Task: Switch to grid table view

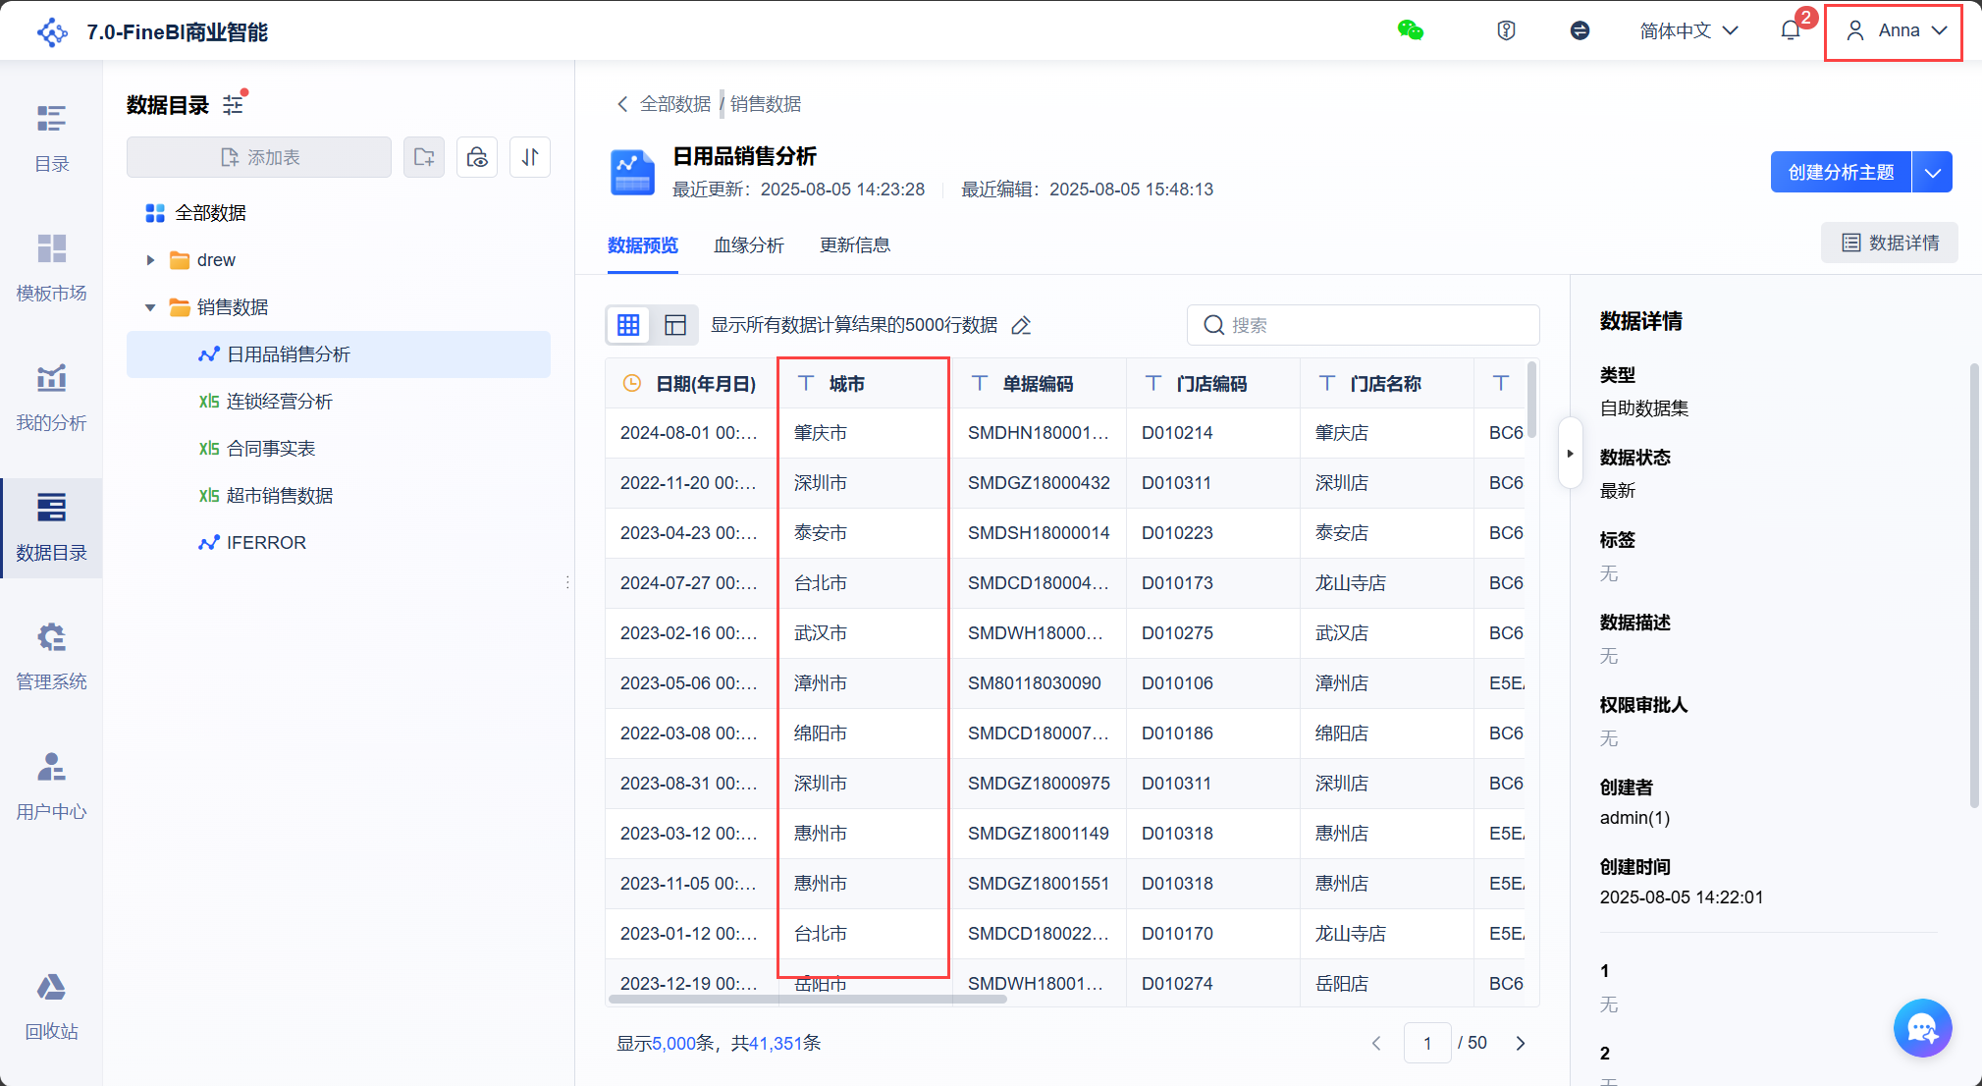Action: (x=628, y=325)
